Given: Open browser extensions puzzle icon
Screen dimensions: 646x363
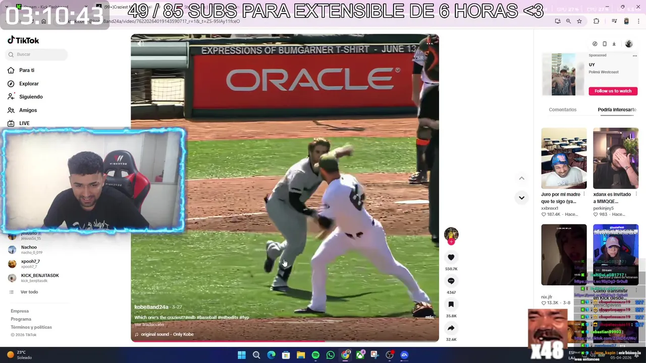Looking at the screenshot, I should point(597,21).
